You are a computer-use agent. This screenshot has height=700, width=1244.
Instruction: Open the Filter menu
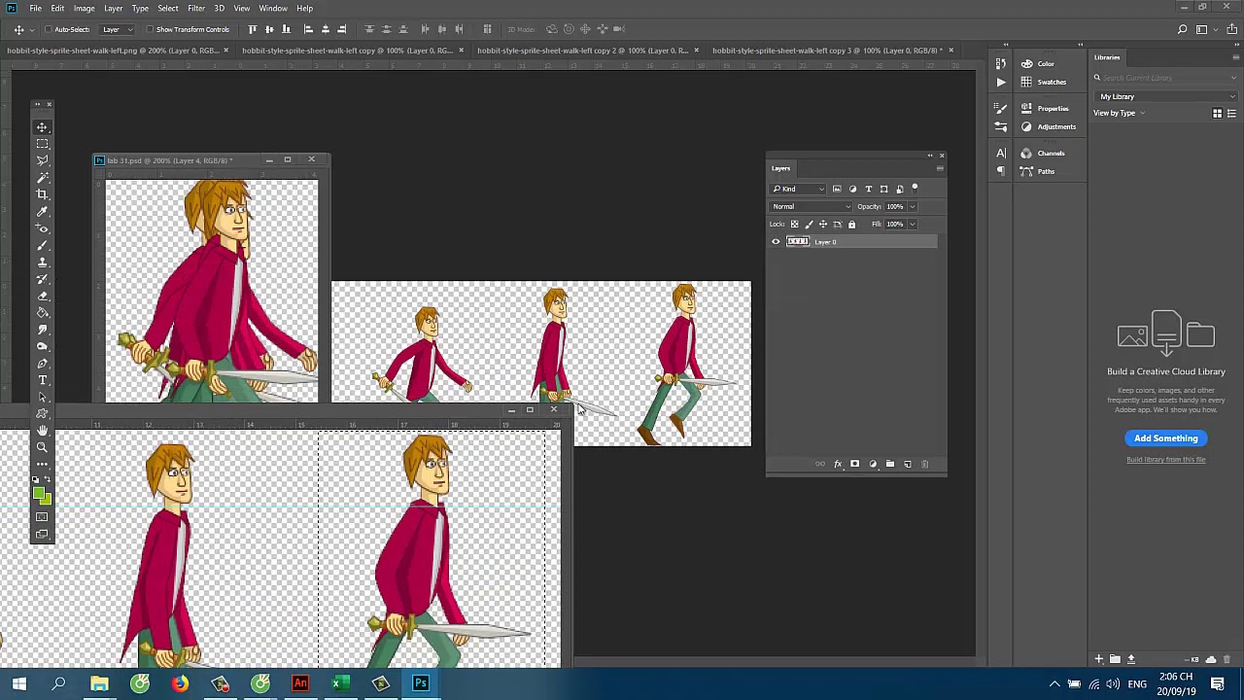[x=196, y=8]
